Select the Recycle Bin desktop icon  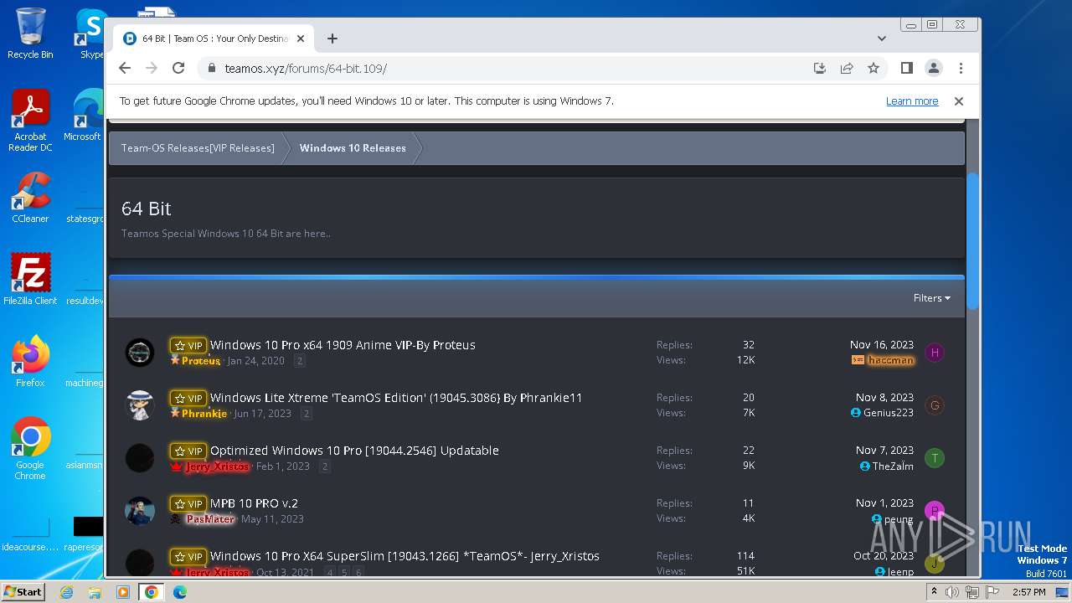pos(30,33)
